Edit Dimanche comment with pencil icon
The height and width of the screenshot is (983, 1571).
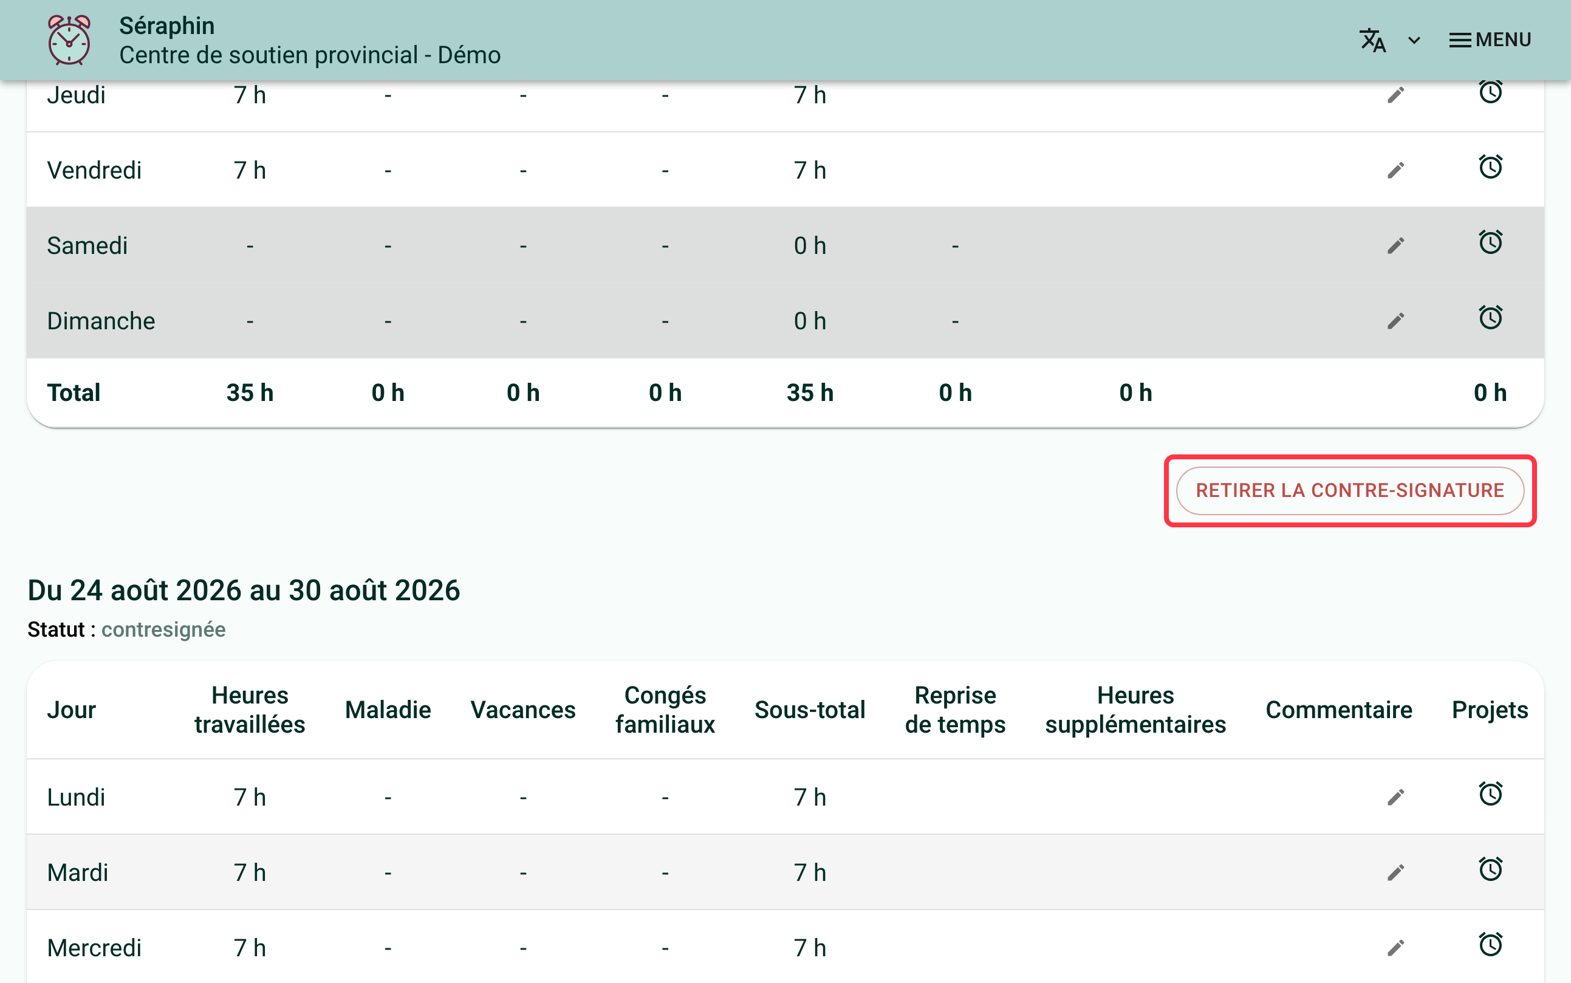(x=1395, y=321)
